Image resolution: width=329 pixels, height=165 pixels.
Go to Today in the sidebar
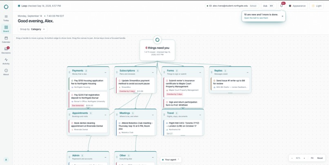(x=6, y=18)
